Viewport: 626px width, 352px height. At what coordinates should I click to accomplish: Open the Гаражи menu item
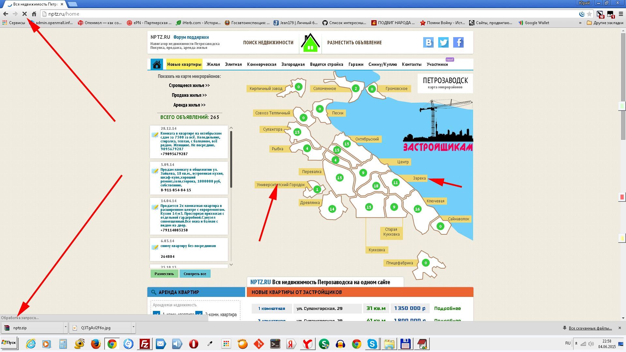click(x=356, y=64)
